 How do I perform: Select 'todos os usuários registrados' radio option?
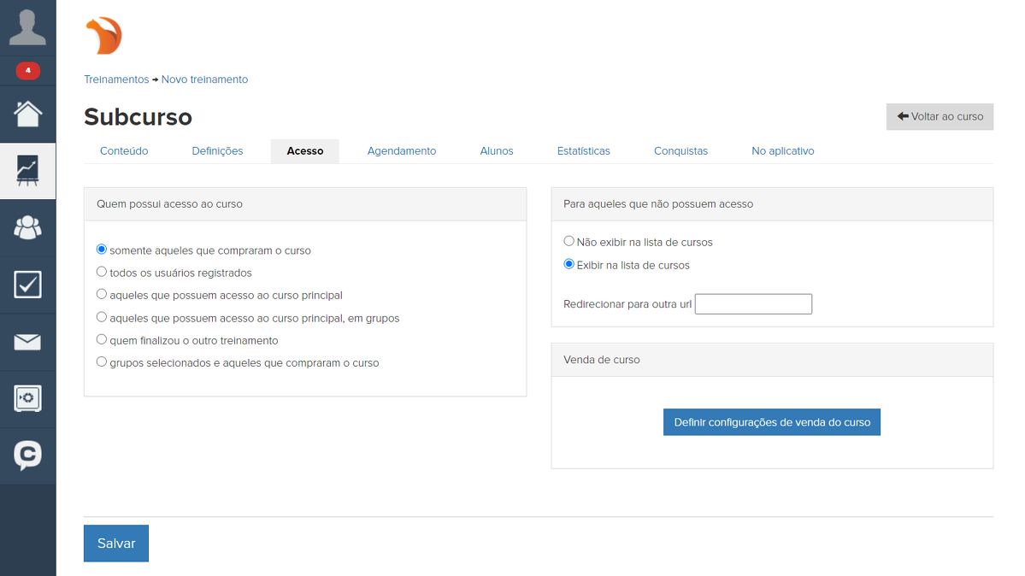coord(102,273)
